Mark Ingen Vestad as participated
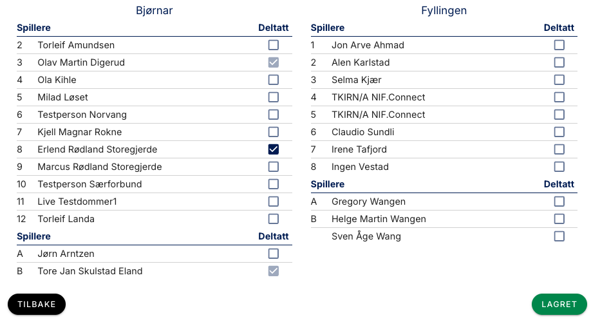This screenshot has width=591, height=320. coord(559,167)
